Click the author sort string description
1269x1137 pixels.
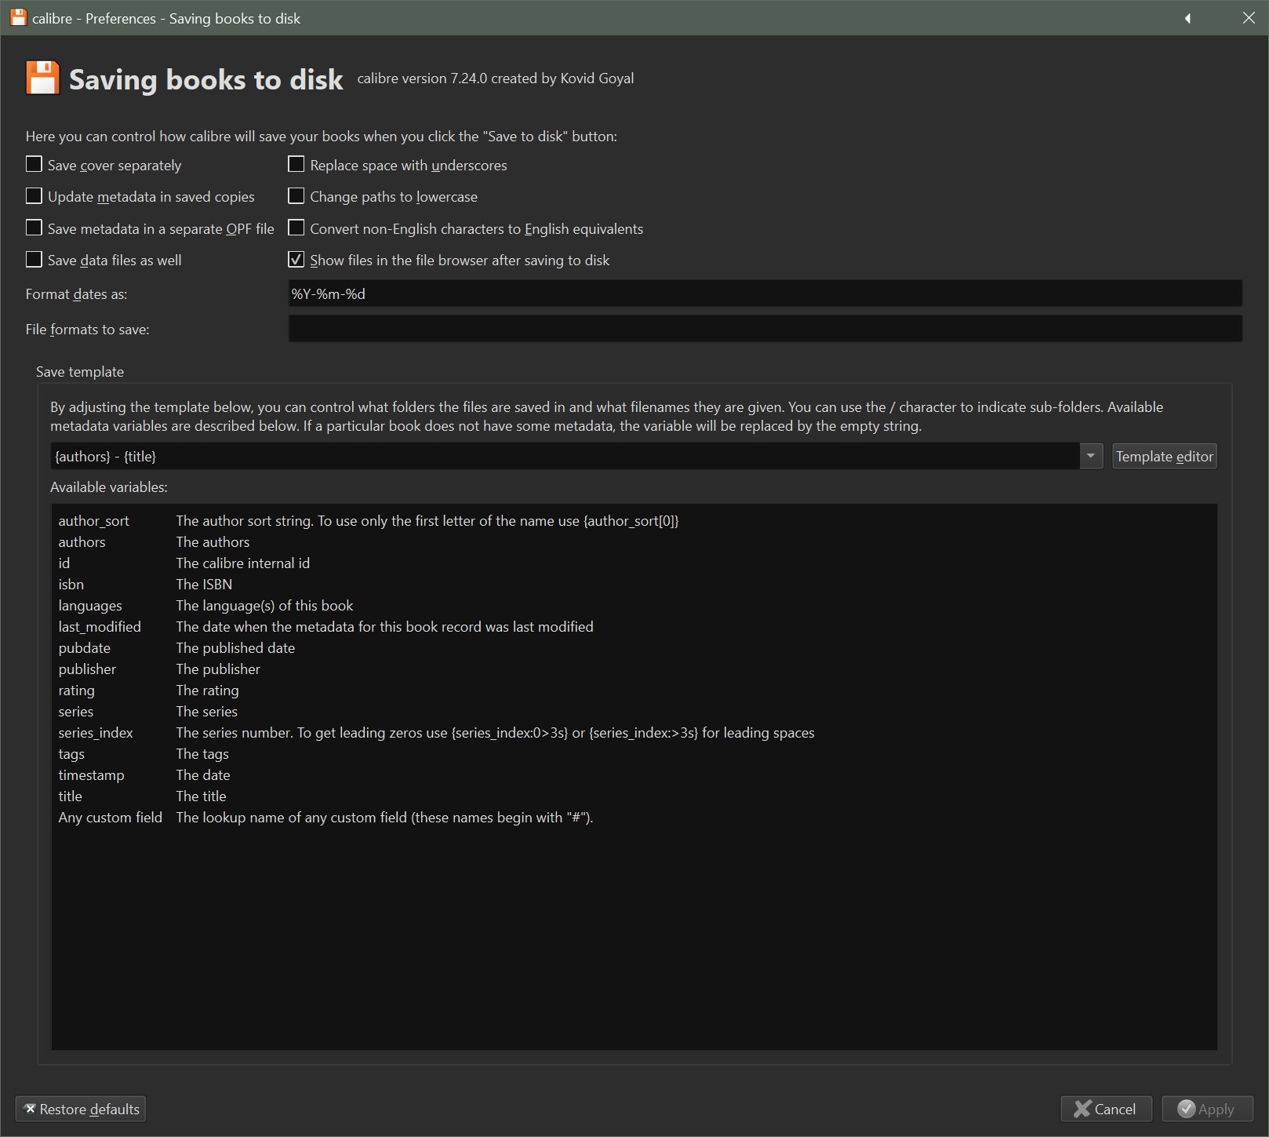pyautogui.click(x=427, y=521)
